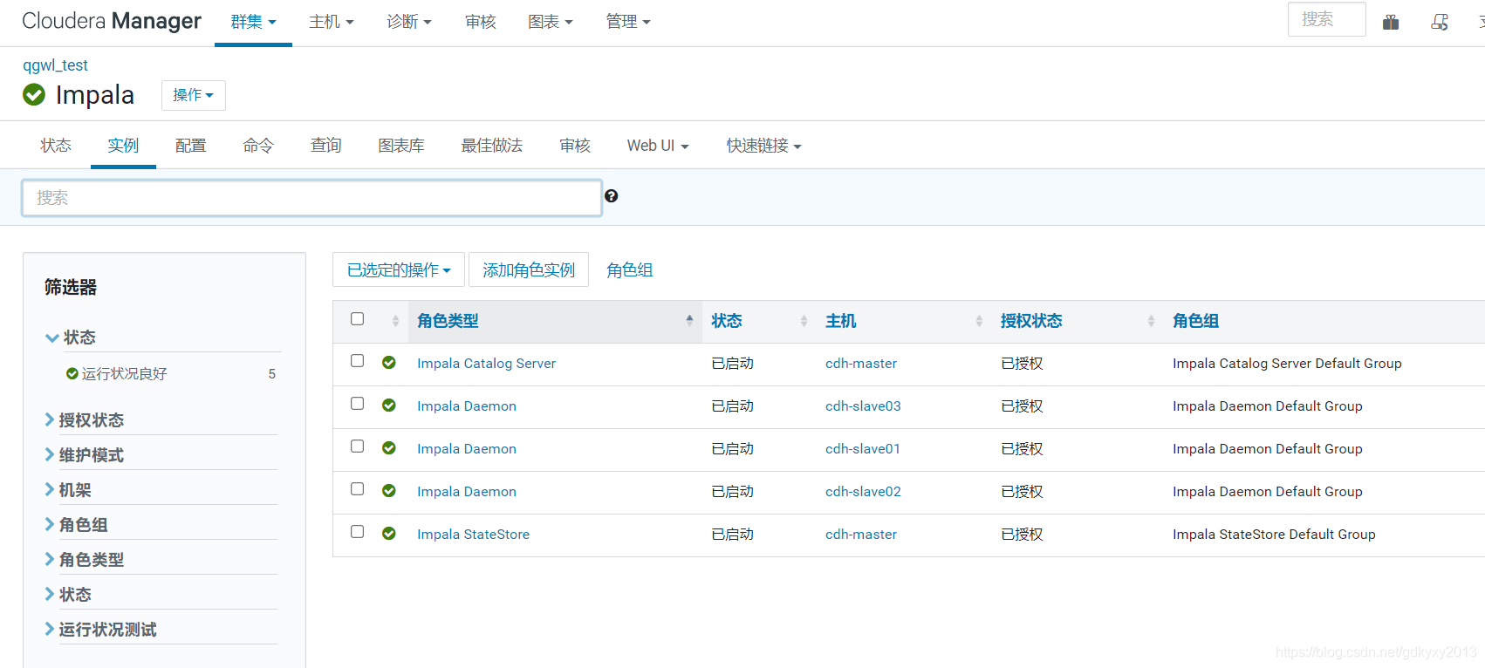The image size is (1485, 668).
Task: Sort by the 角色组 column header
Action: (1195, 321)
